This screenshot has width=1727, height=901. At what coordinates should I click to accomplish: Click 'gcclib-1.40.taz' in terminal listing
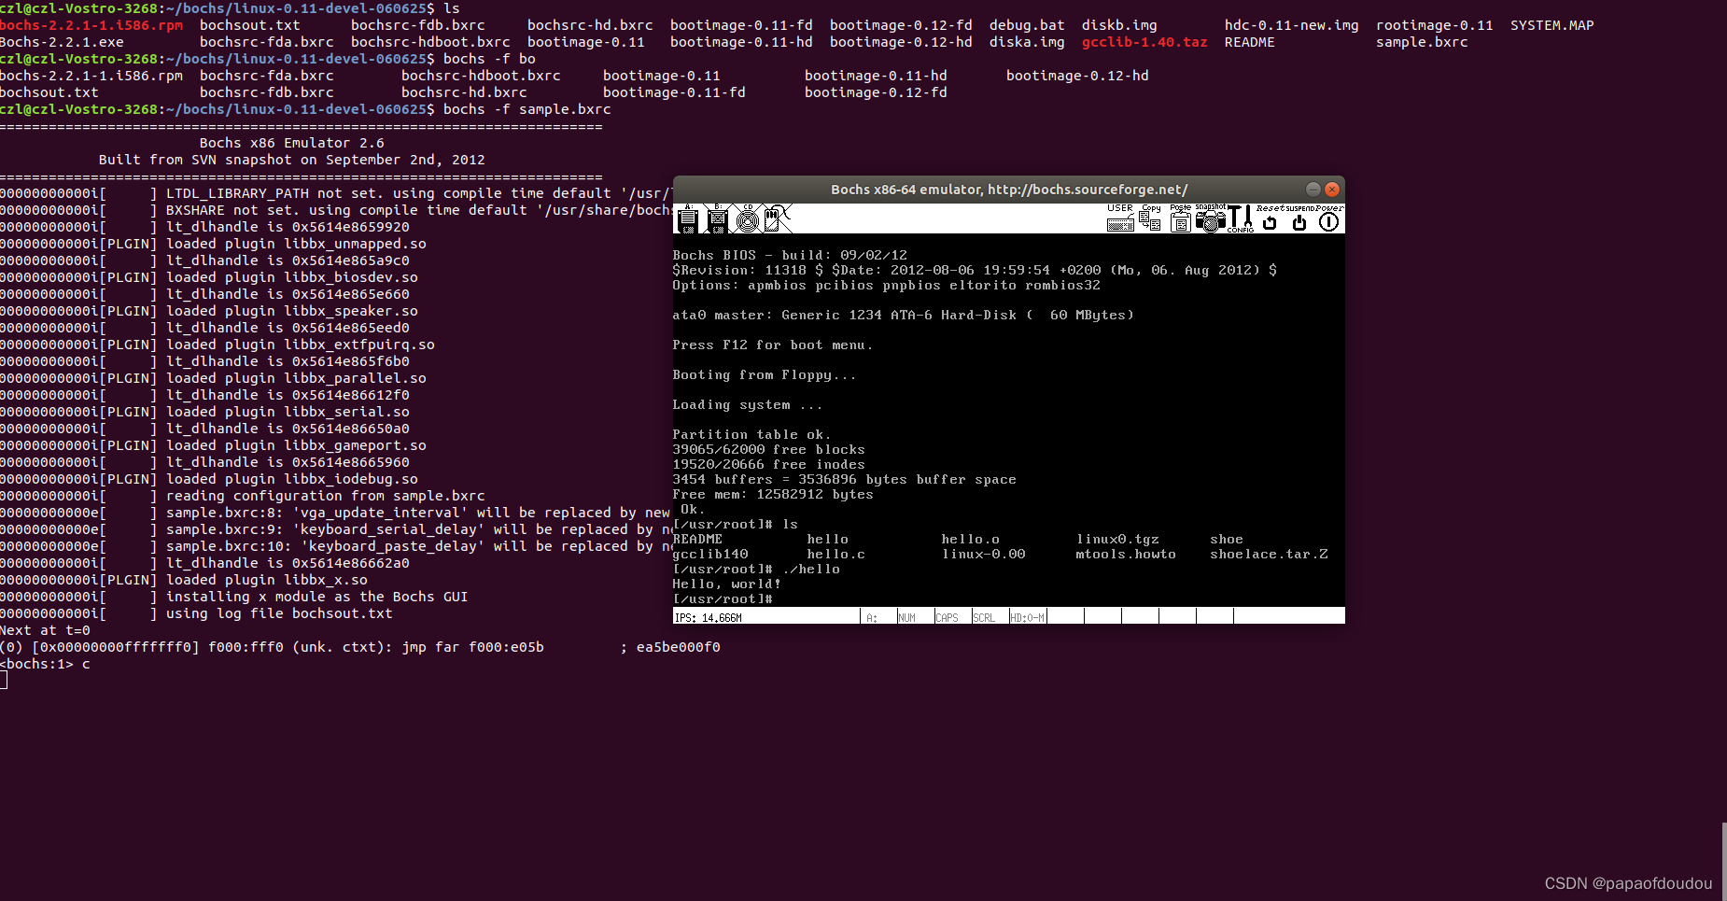1144,42
